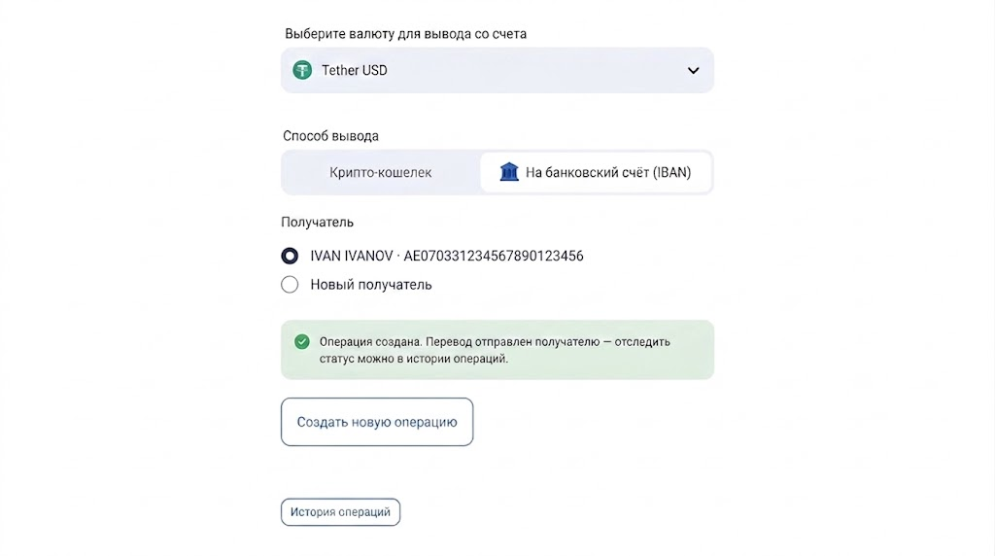Switch to the Крипто-кошелек withdrawal method
Viewport: 995px width, 556px height.
pyautogui.click(x=381, y=172)
